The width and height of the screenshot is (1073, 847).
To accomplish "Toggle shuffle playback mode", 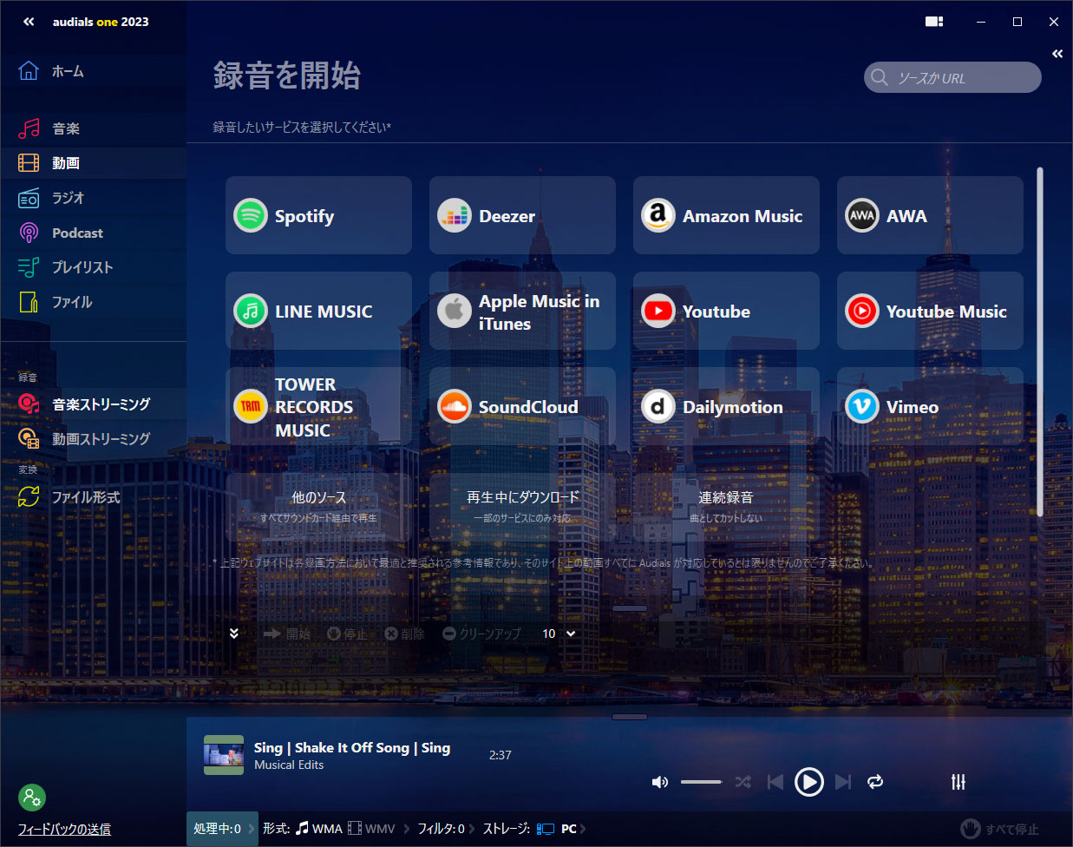I will 743,782.
